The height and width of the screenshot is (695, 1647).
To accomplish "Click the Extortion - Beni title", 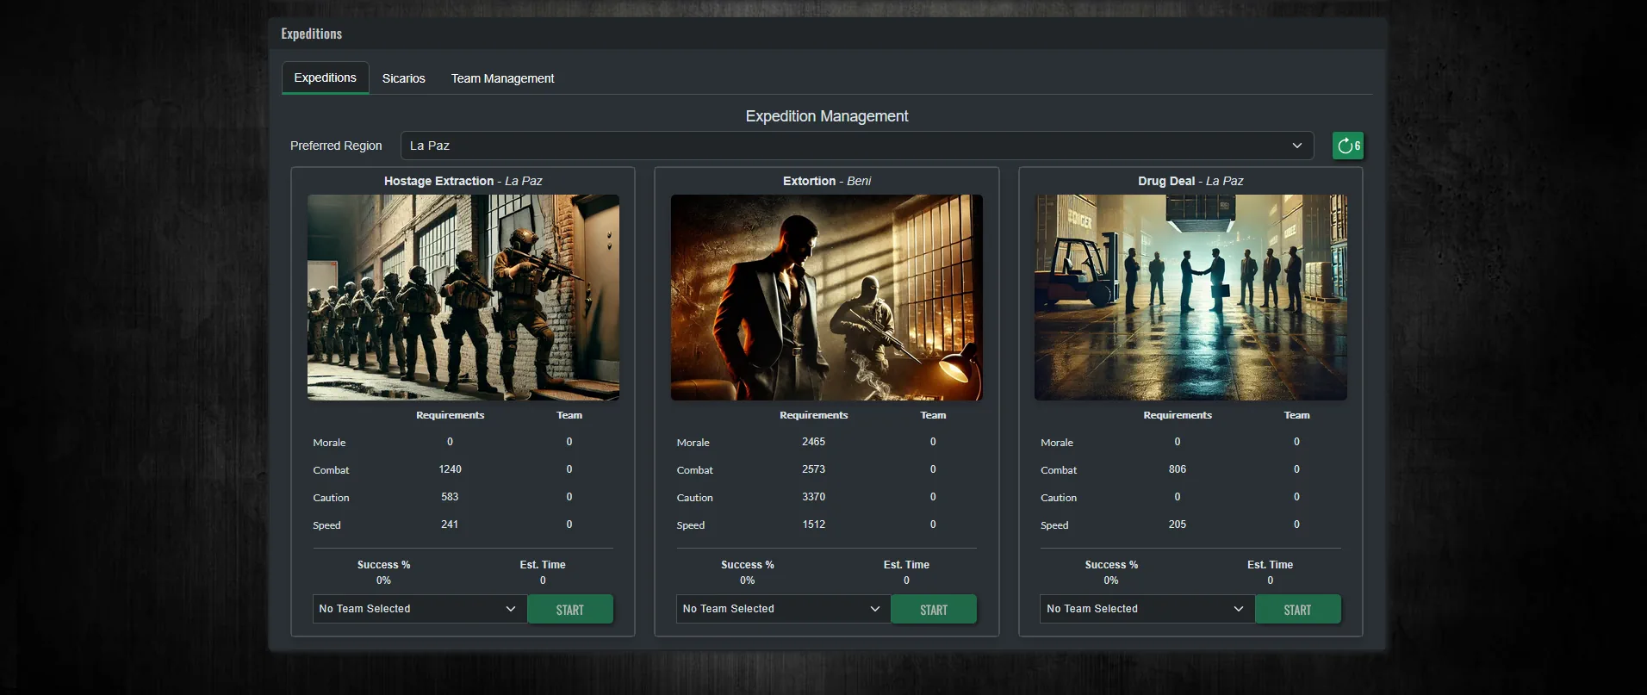I will [827, 181].
